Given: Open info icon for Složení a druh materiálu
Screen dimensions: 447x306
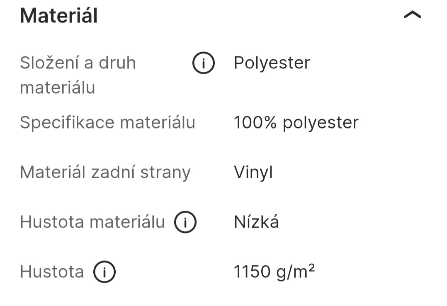Looking at the screenshot, I should pyautogui.click(x=204, y=63).
